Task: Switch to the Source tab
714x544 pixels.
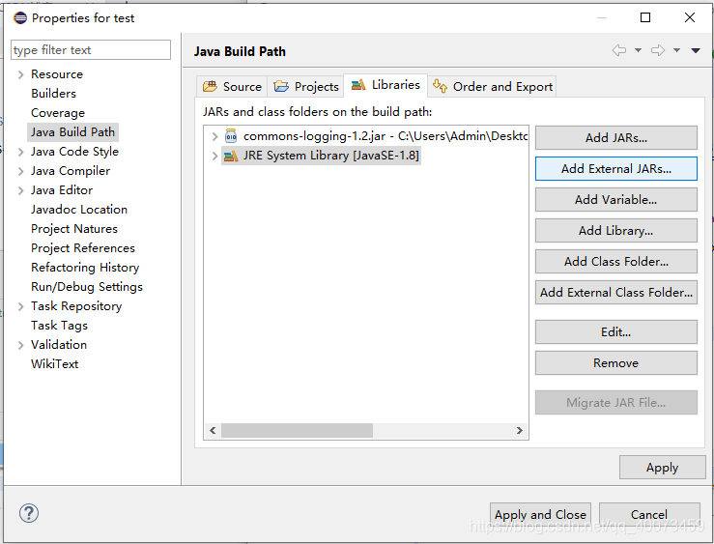Action: 233,86
